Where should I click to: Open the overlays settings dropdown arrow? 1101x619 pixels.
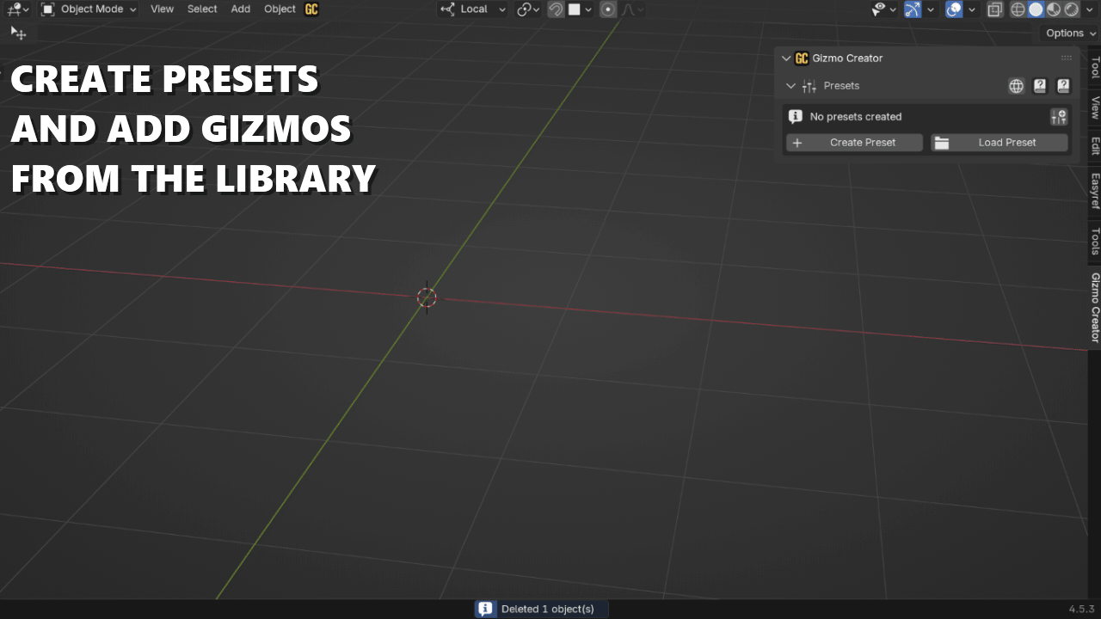(x=972, y=9)
